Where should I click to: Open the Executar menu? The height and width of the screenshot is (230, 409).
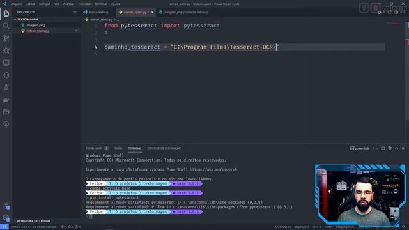84,4
